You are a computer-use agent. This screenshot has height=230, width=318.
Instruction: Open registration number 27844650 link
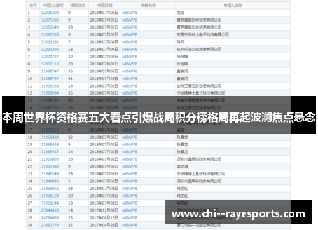(50, 210)
